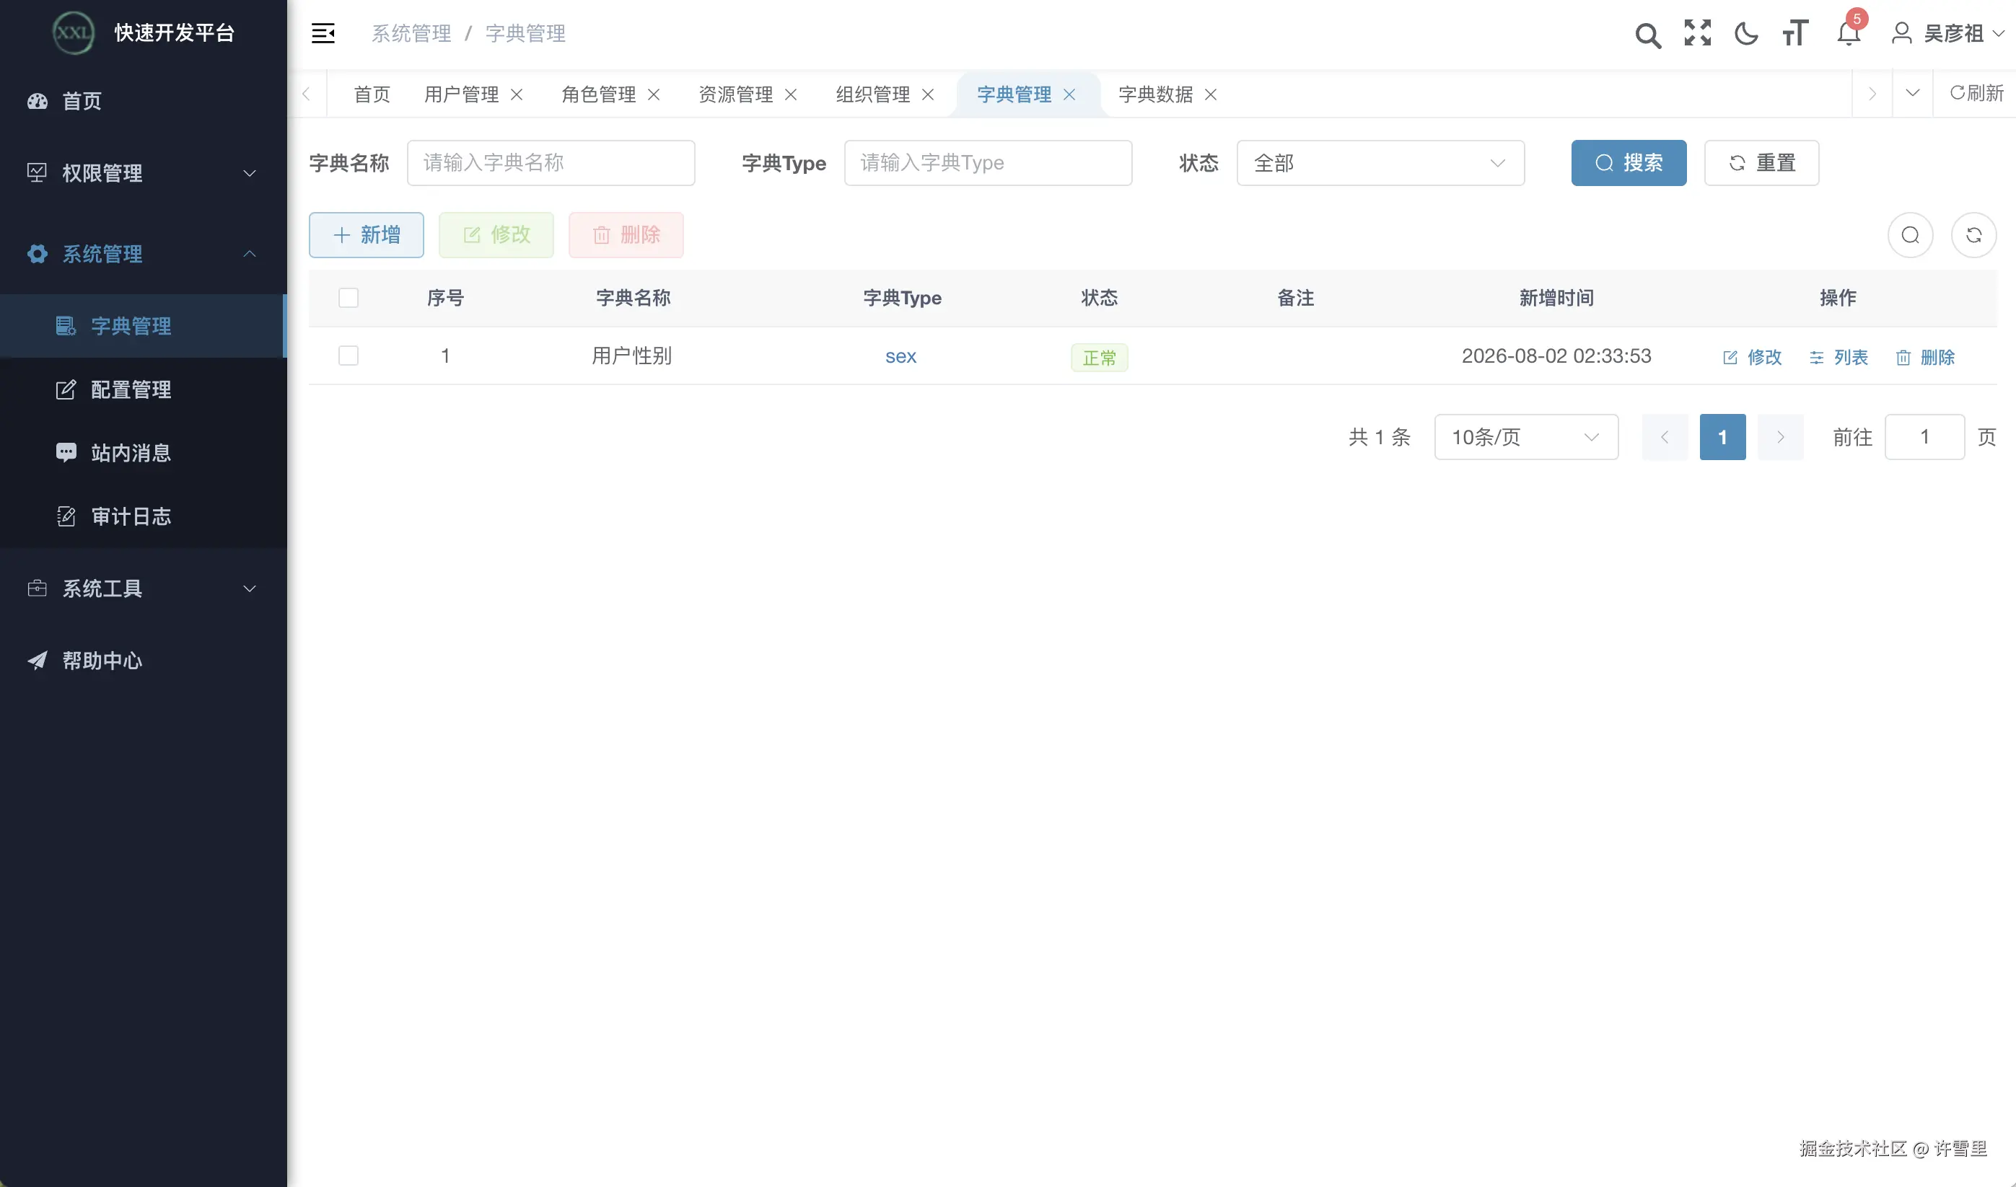Click the 字典管理 breadcrumb text
Viewport: 2016px width, 1187px height.
click(525, 34)
